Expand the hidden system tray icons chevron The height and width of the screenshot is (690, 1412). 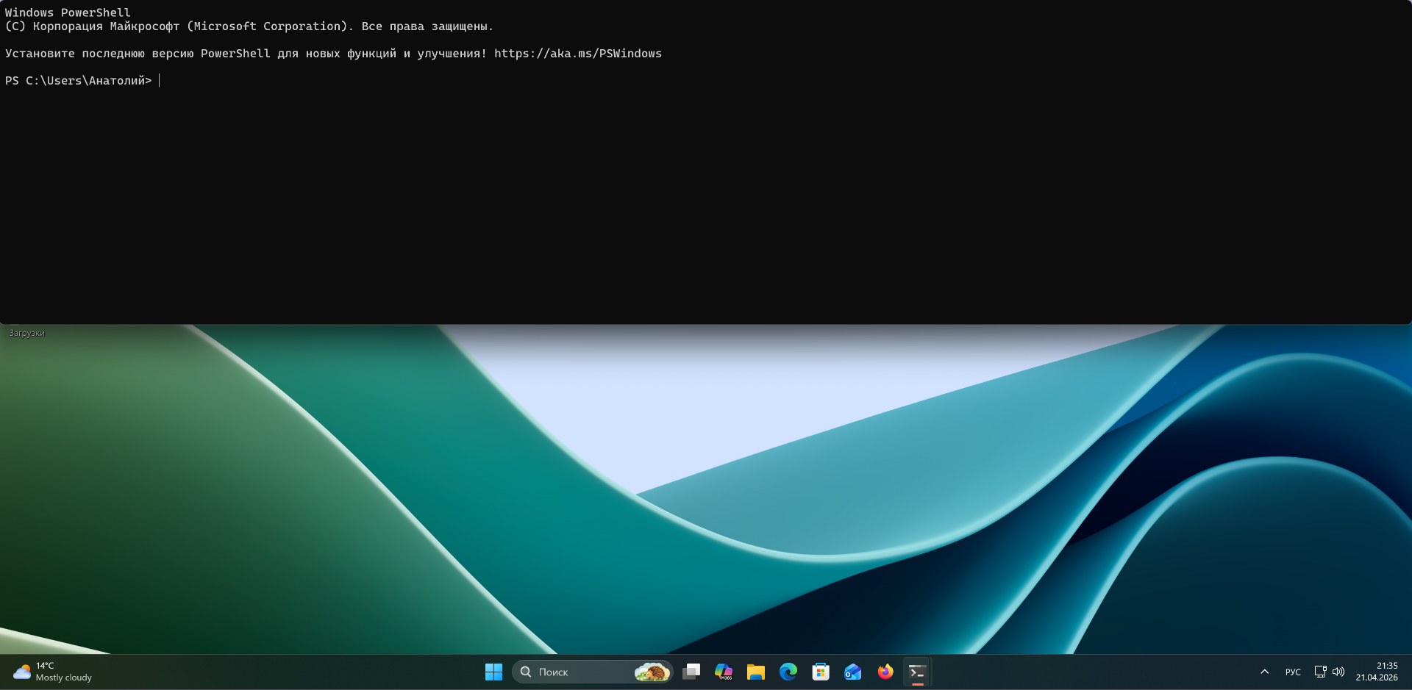tap(1264, 672)
